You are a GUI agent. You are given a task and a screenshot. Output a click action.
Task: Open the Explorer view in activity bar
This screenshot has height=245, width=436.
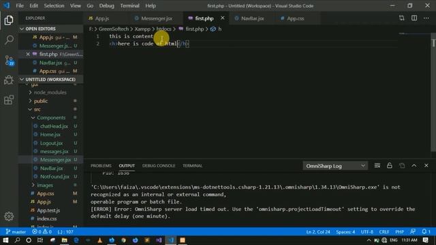9,20
